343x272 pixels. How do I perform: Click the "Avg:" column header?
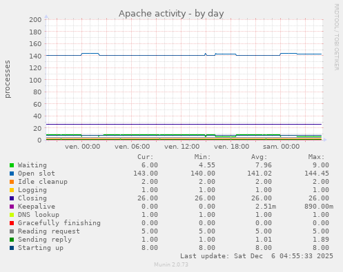[259, 157]
